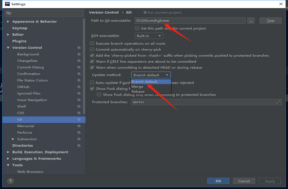Check 'Commit automatically on cherry-pick'

(x=92, y=50)
